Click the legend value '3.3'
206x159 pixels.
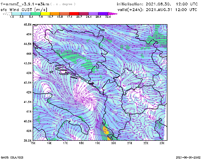21,17
